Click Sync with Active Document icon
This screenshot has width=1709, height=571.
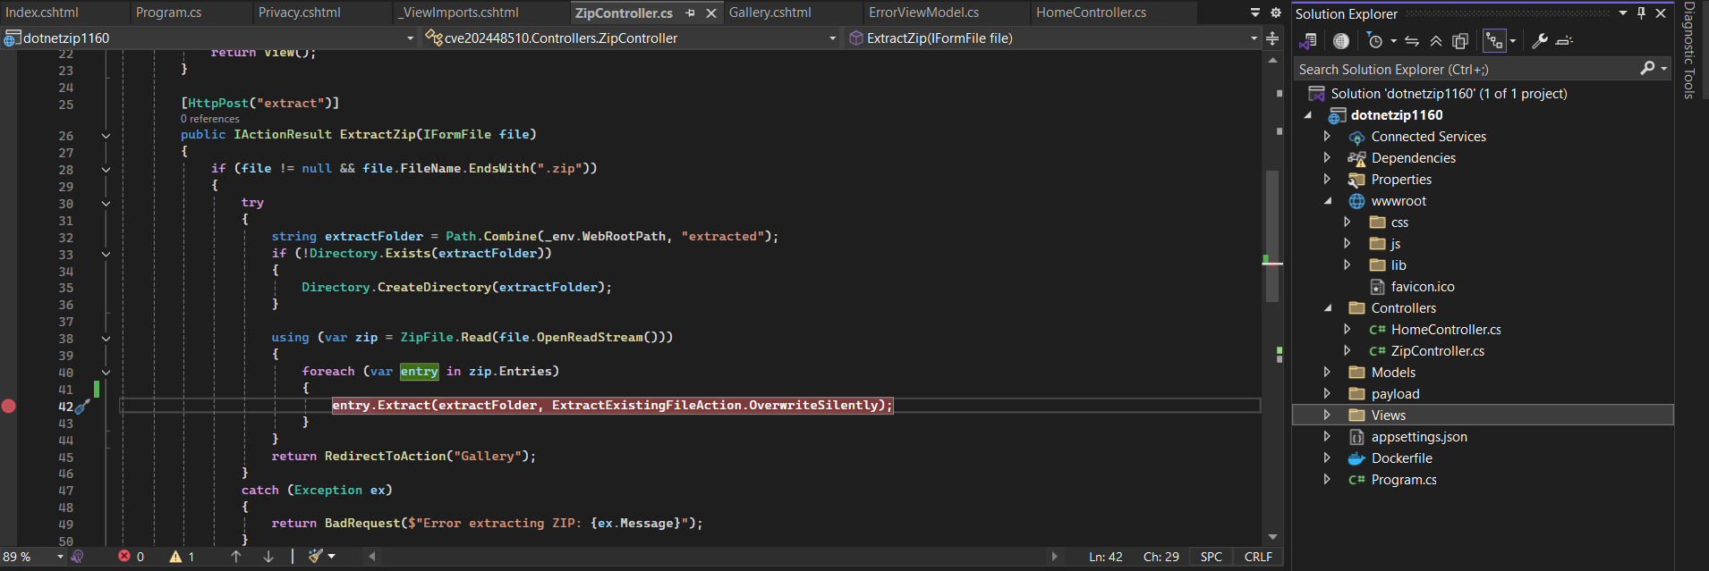(1412, 41)
